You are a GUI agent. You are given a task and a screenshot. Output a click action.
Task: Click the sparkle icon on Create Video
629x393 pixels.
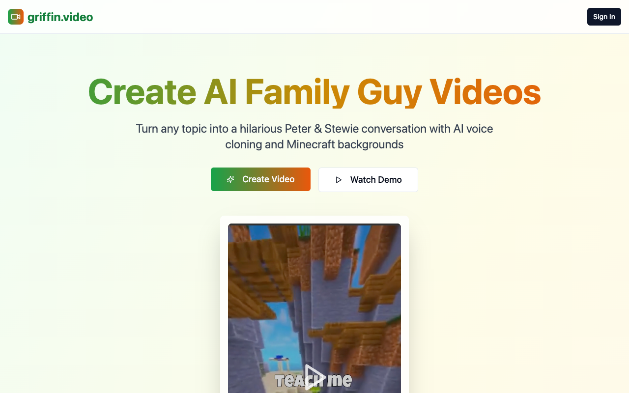[x=230, y=179]
